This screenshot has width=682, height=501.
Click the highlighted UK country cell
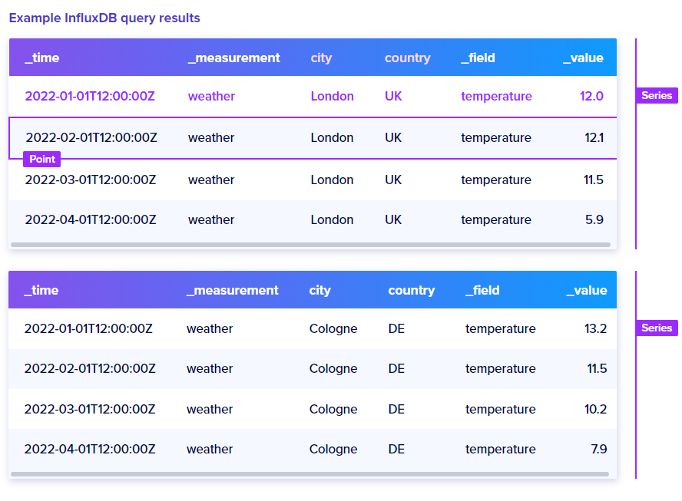(393, 96)
